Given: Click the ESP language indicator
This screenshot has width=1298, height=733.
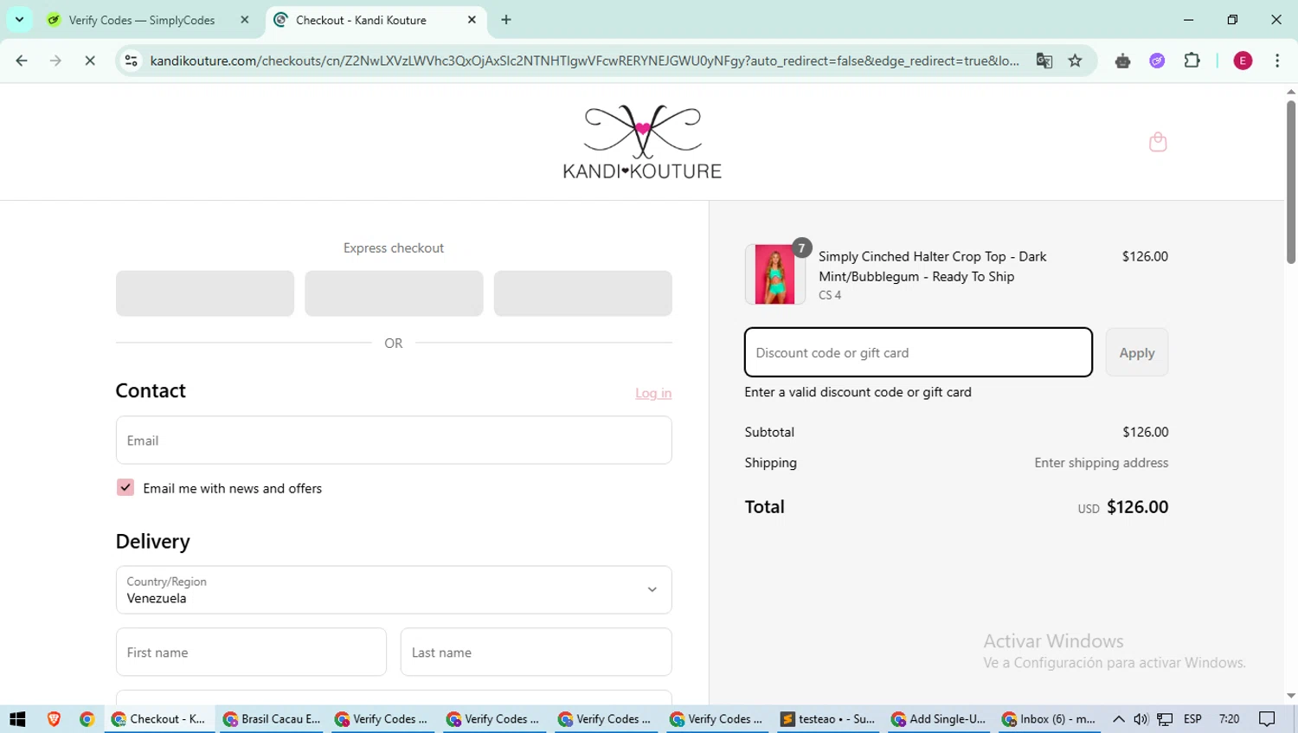Looking at the screenshot, I should 1192,719.
